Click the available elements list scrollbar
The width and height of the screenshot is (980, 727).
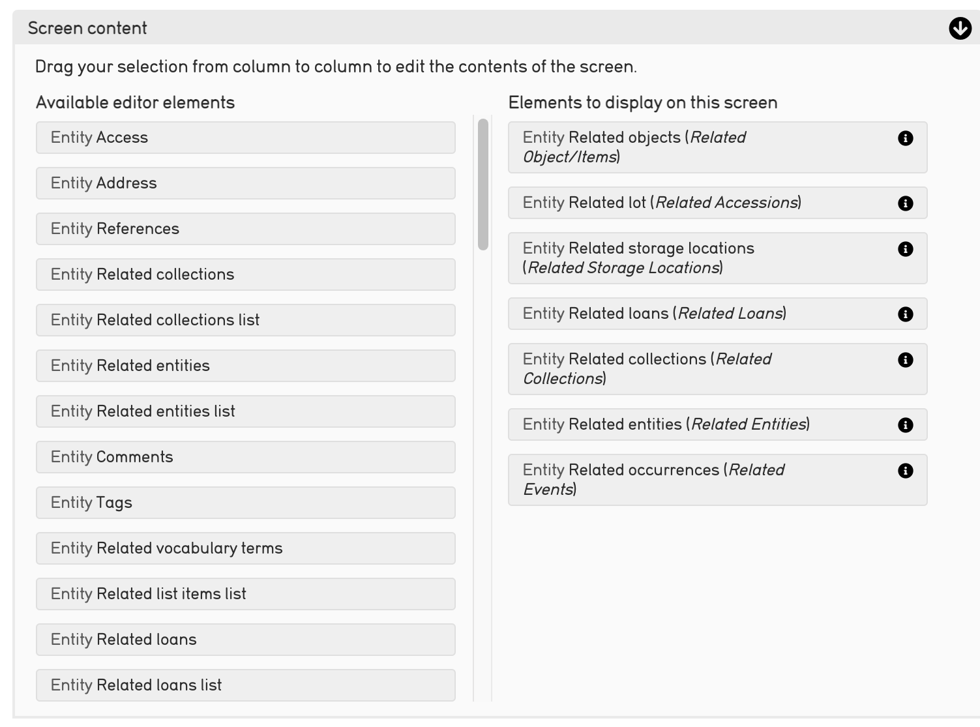[483, 185]
